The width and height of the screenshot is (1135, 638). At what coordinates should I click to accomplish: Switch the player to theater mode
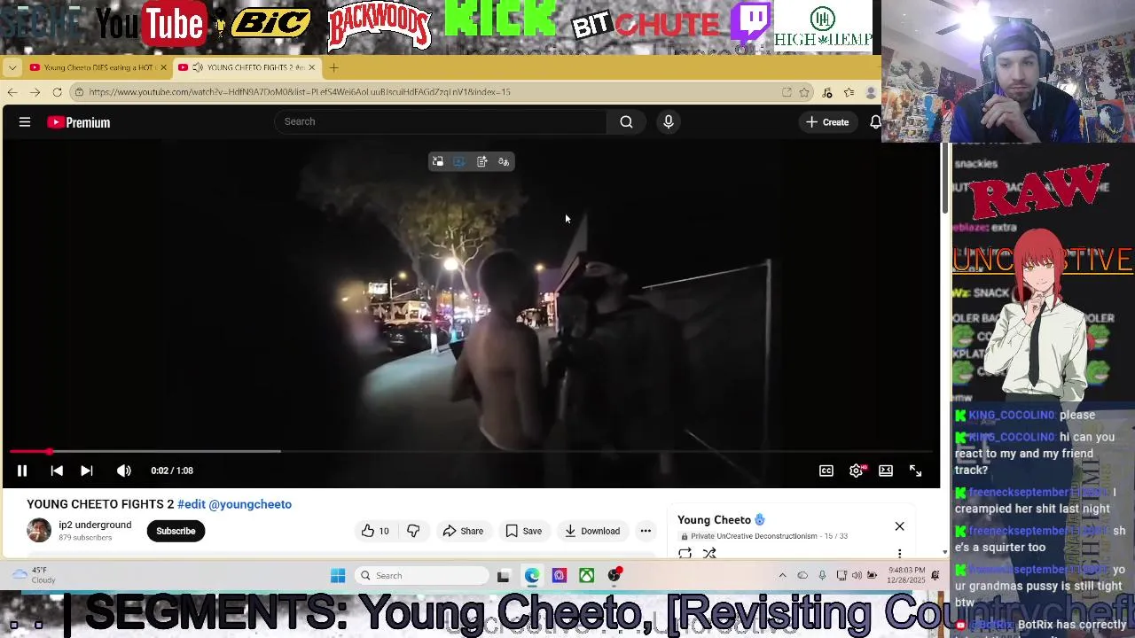point(886,471)
